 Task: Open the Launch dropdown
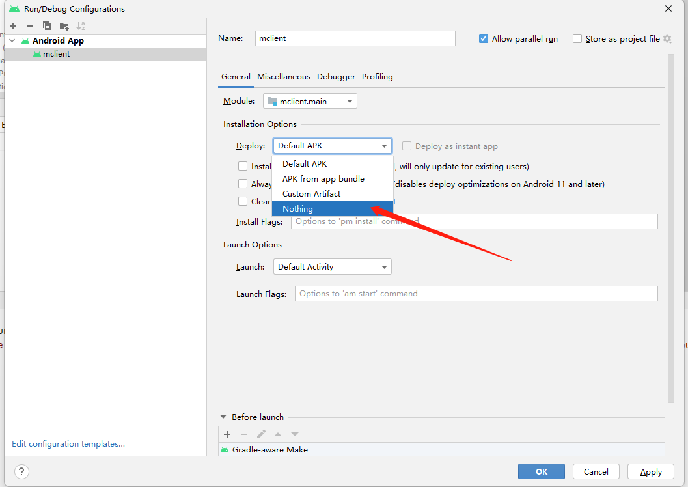pyautogui.click(x=332, y=267)
